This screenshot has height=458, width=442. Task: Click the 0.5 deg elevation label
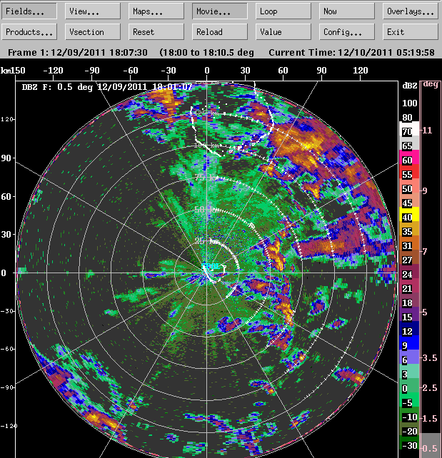430,448
